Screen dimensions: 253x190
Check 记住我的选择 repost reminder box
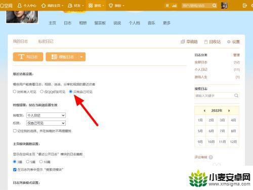click(15, 131)
